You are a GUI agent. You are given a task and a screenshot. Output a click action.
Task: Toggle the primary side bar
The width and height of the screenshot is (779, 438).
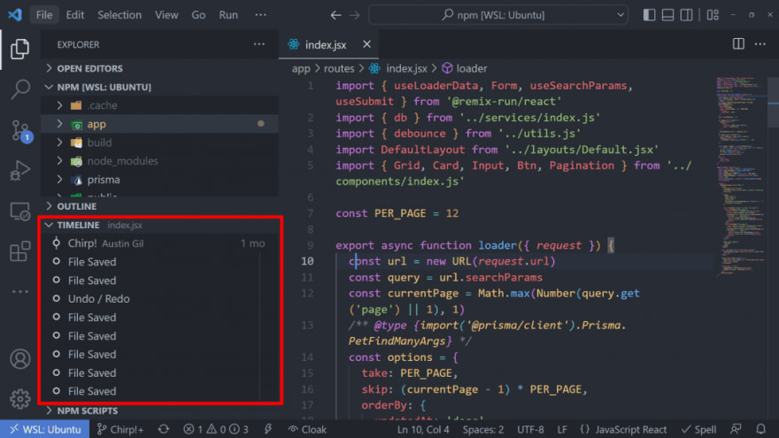pos(649,15)
